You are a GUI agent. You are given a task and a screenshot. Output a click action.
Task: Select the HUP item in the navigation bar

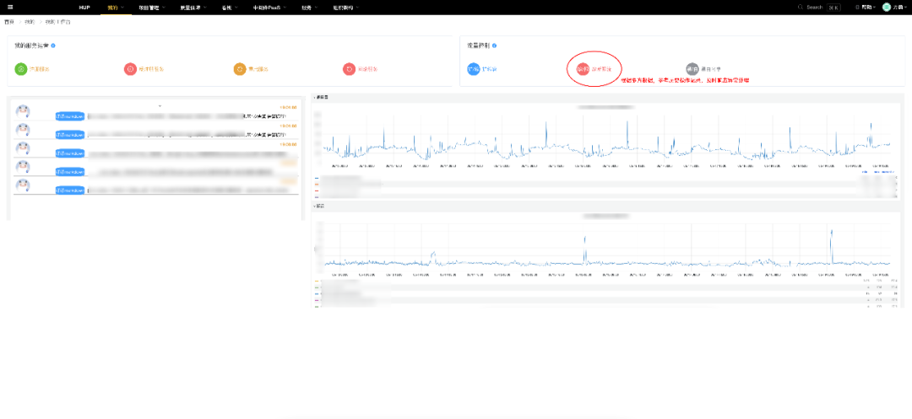point(84,8)
